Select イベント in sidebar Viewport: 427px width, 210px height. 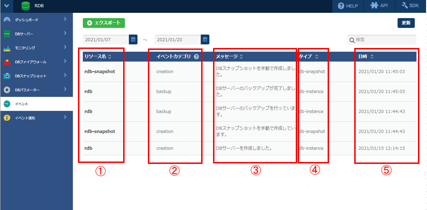pos(36,104)
